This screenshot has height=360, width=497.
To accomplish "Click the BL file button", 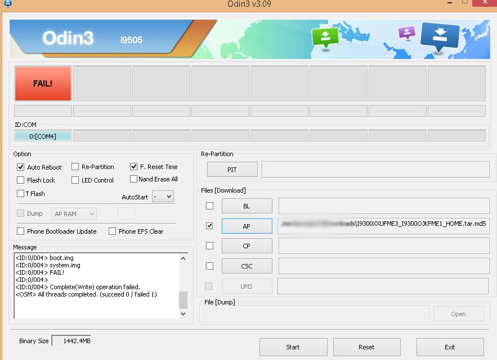I will [247, 206].
